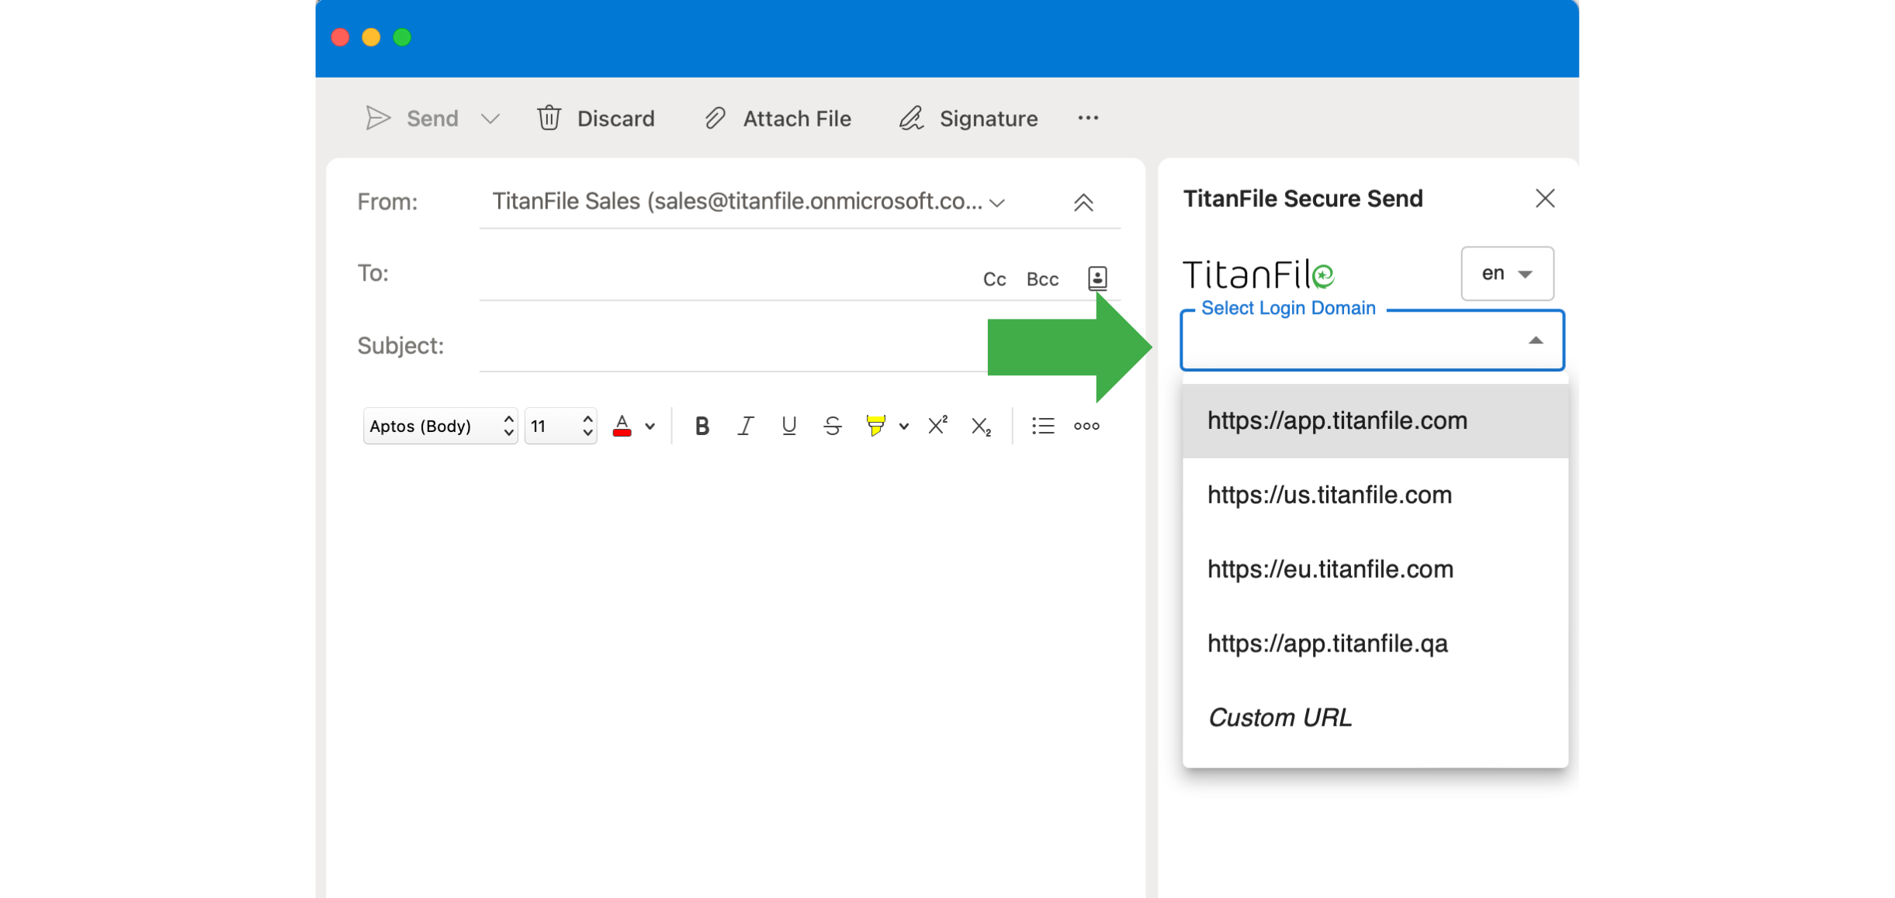Open the en language dropdown

[x=1507, y=274]
